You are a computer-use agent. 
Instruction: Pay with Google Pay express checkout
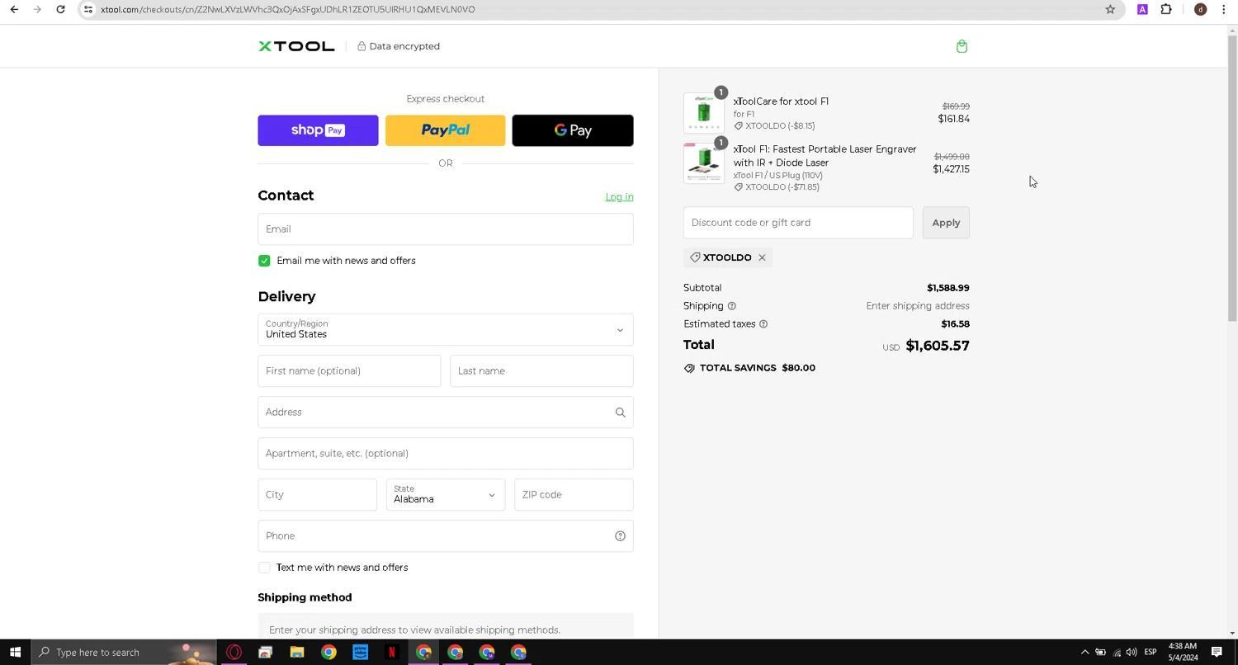tap(573, 130)
